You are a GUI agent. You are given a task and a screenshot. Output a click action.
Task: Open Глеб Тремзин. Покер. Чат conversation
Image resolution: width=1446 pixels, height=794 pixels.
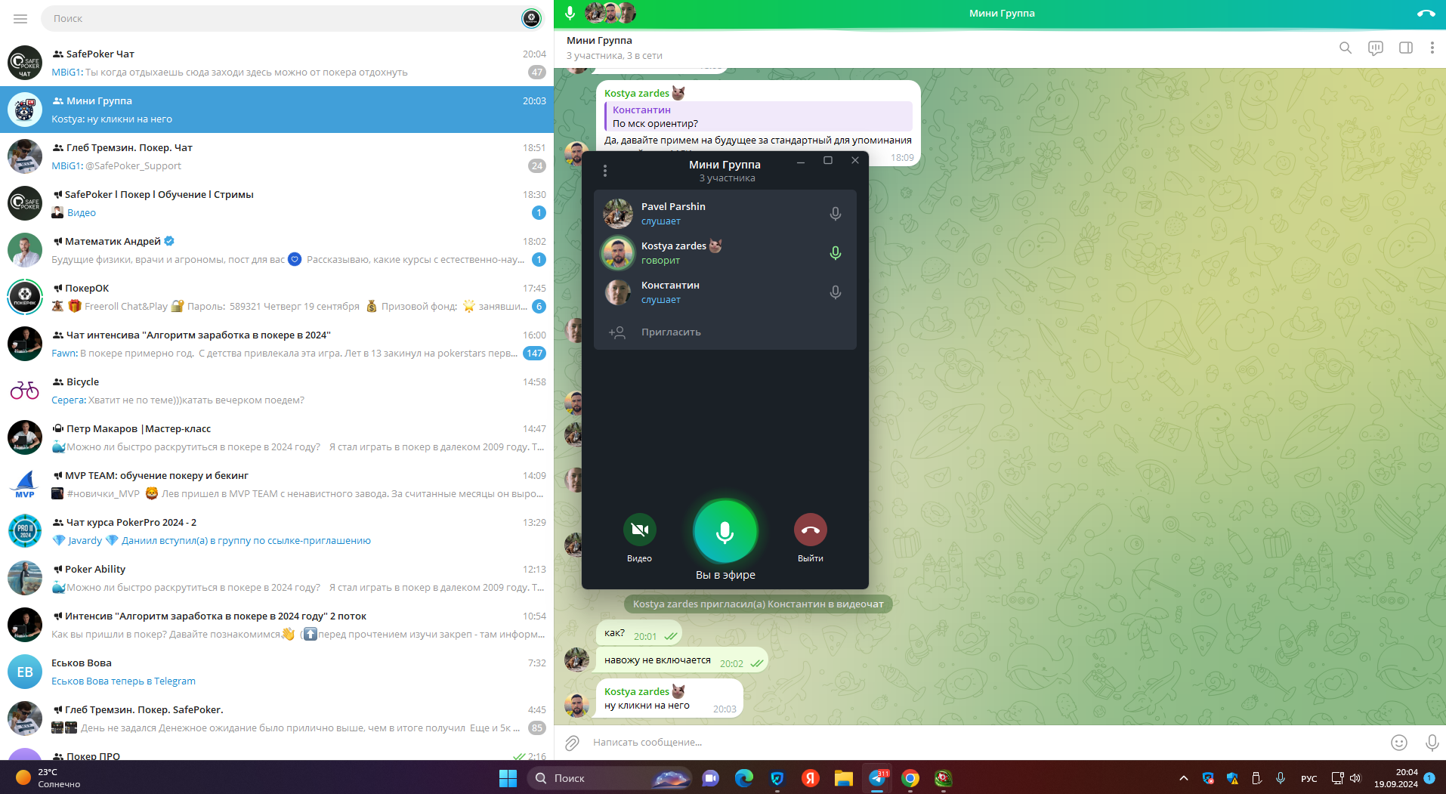(x=277, y=156)
